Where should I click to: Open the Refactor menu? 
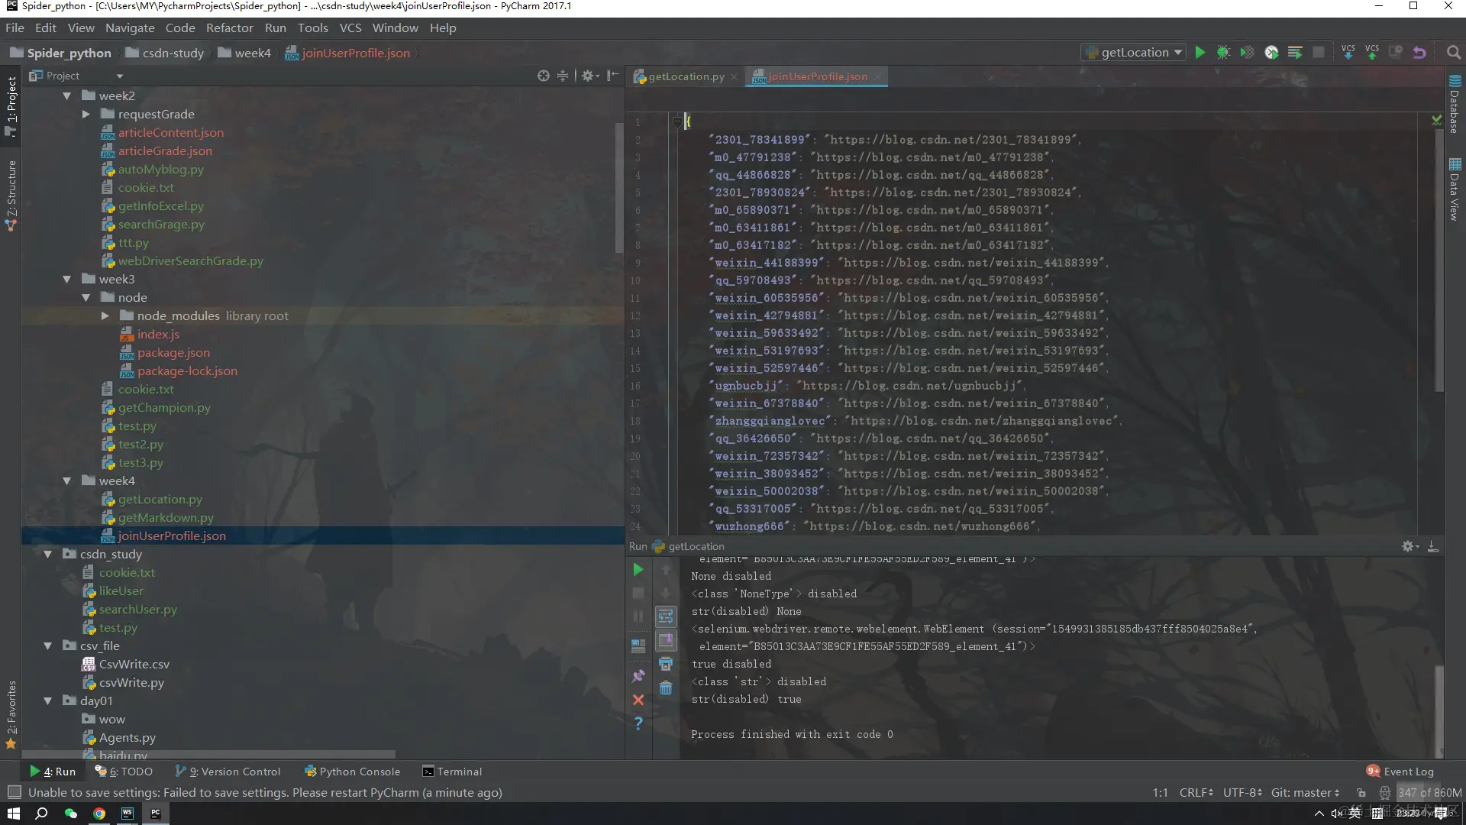(229, 28)
